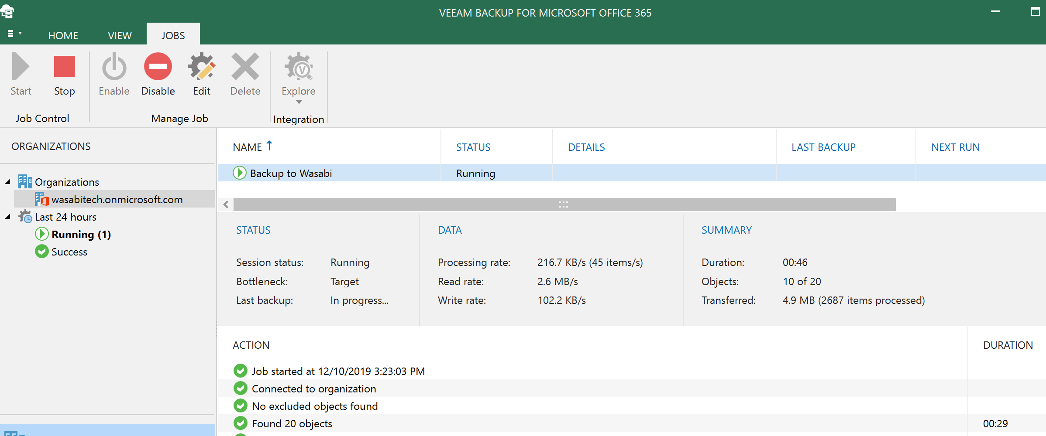The image size is (1046, 436).
Task: Click the DURATION column header
Action: click(1008, 345)
